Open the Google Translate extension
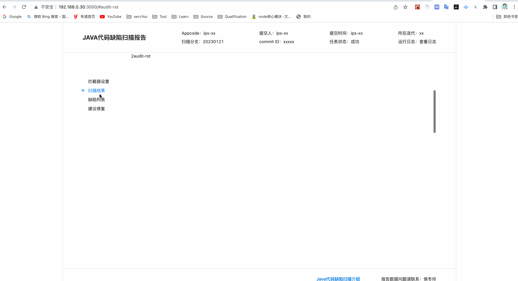518x281 pixels. (x=446, y=7)
